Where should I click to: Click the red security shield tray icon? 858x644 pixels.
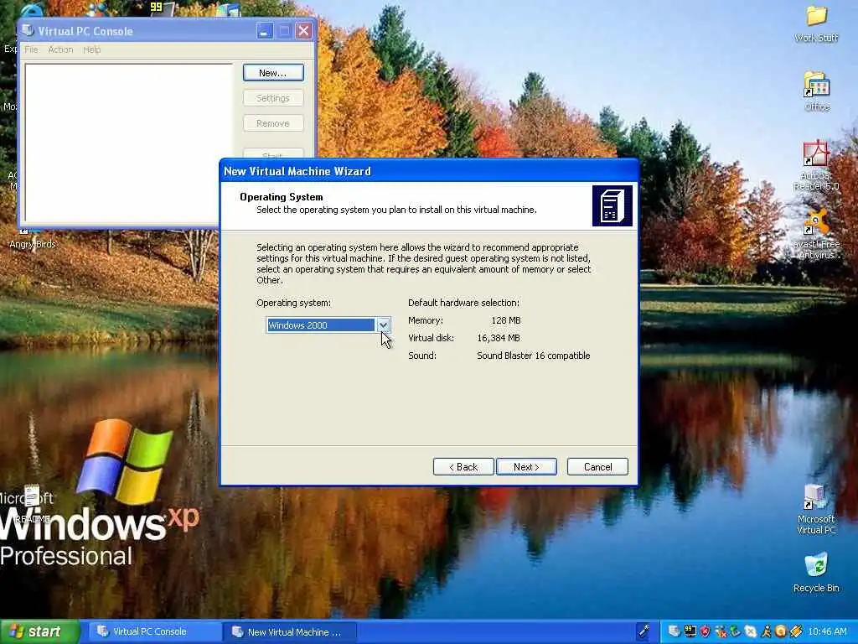(x=705, y=631)
